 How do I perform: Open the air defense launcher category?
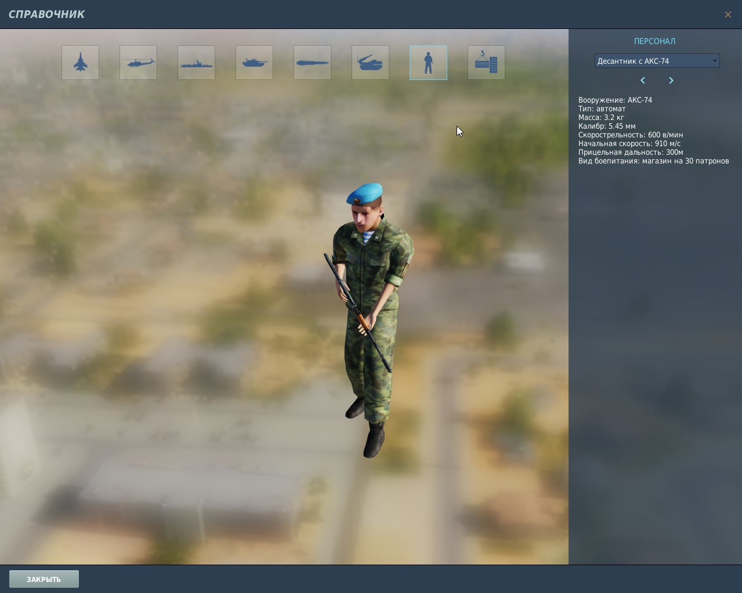[x=370, y=63]
